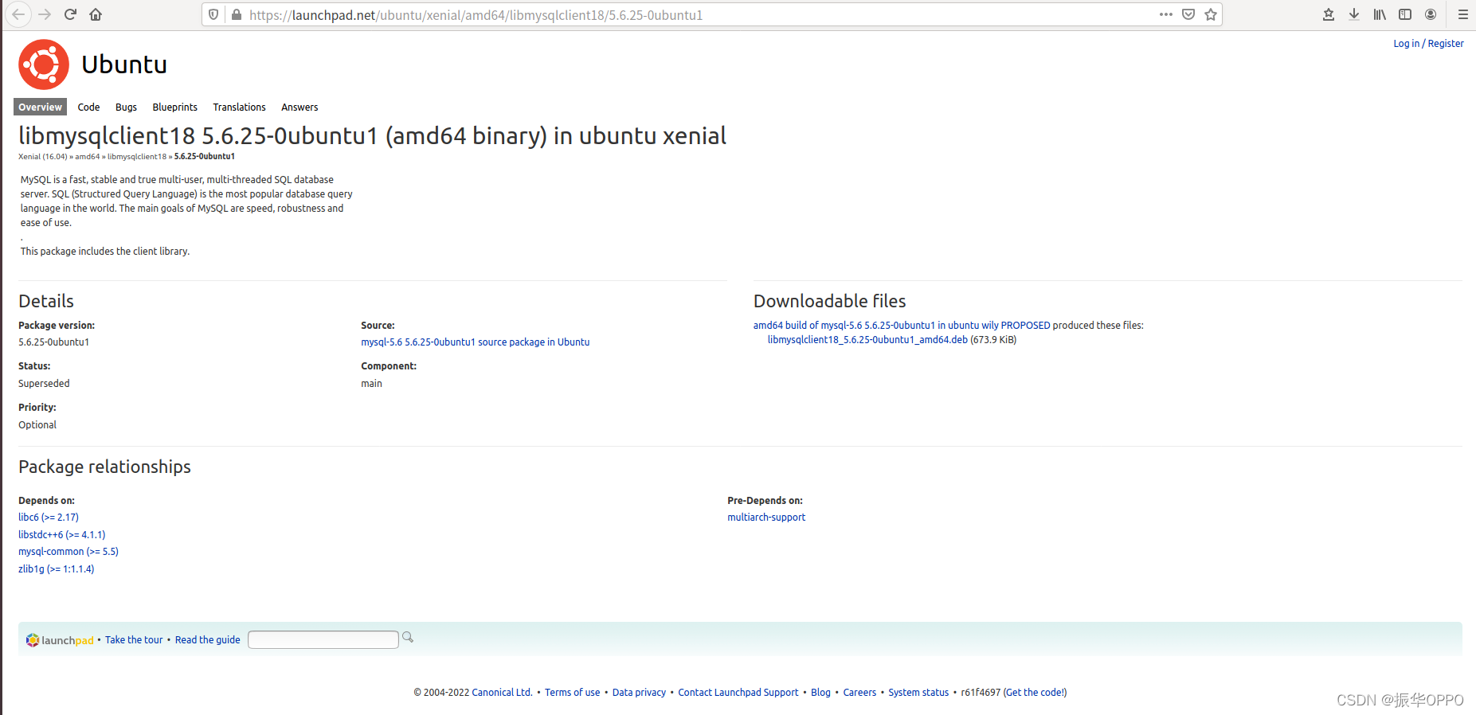Open the Careers footer link

[x=859, y=693]
